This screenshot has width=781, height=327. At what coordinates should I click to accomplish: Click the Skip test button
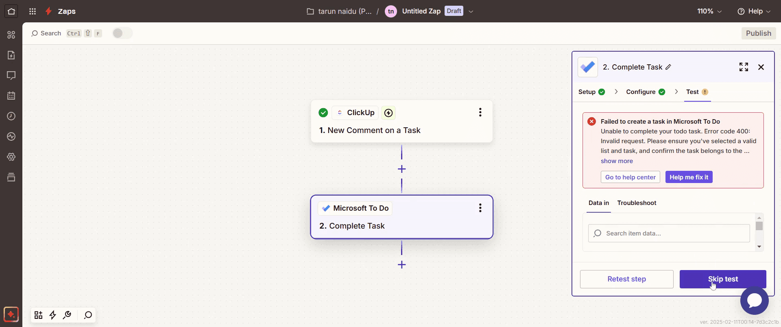pos(723,279)
